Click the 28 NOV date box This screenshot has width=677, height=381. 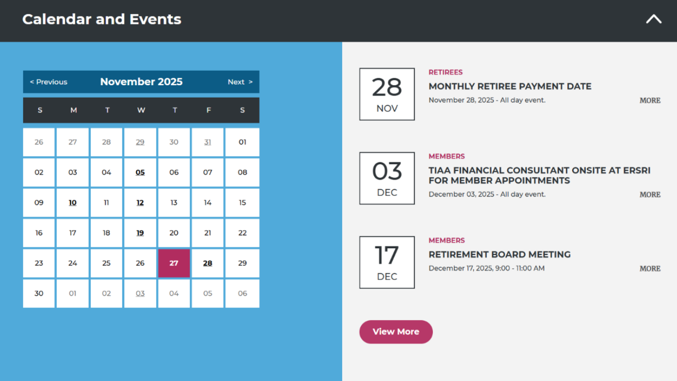(387, 94)
